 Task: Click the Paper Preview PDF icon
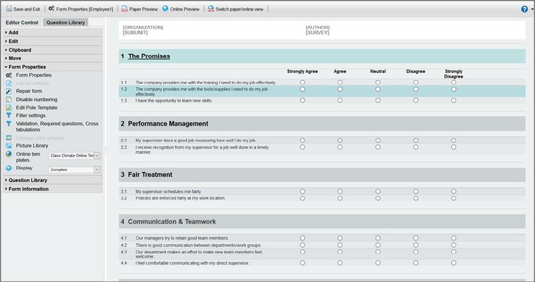click(125, 9)
